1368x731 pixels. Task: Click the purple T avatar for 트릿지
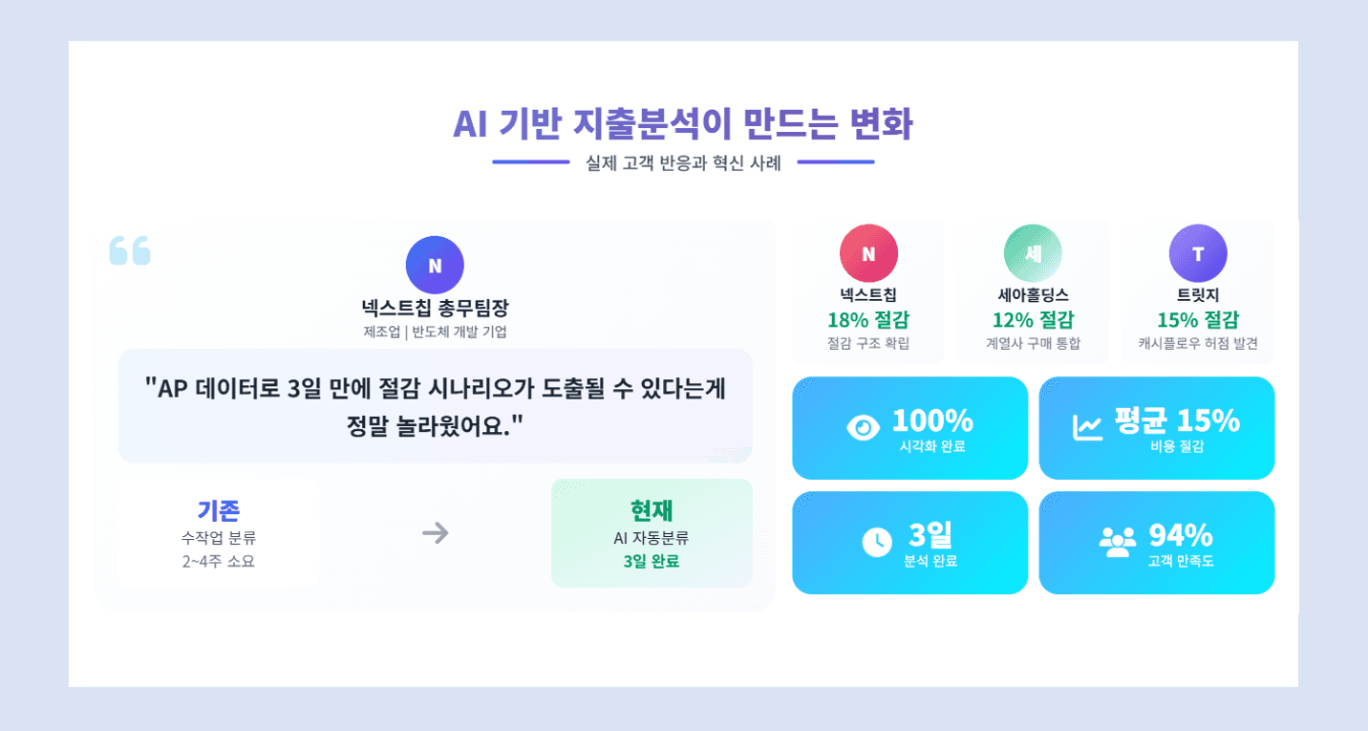point(1198,253)
